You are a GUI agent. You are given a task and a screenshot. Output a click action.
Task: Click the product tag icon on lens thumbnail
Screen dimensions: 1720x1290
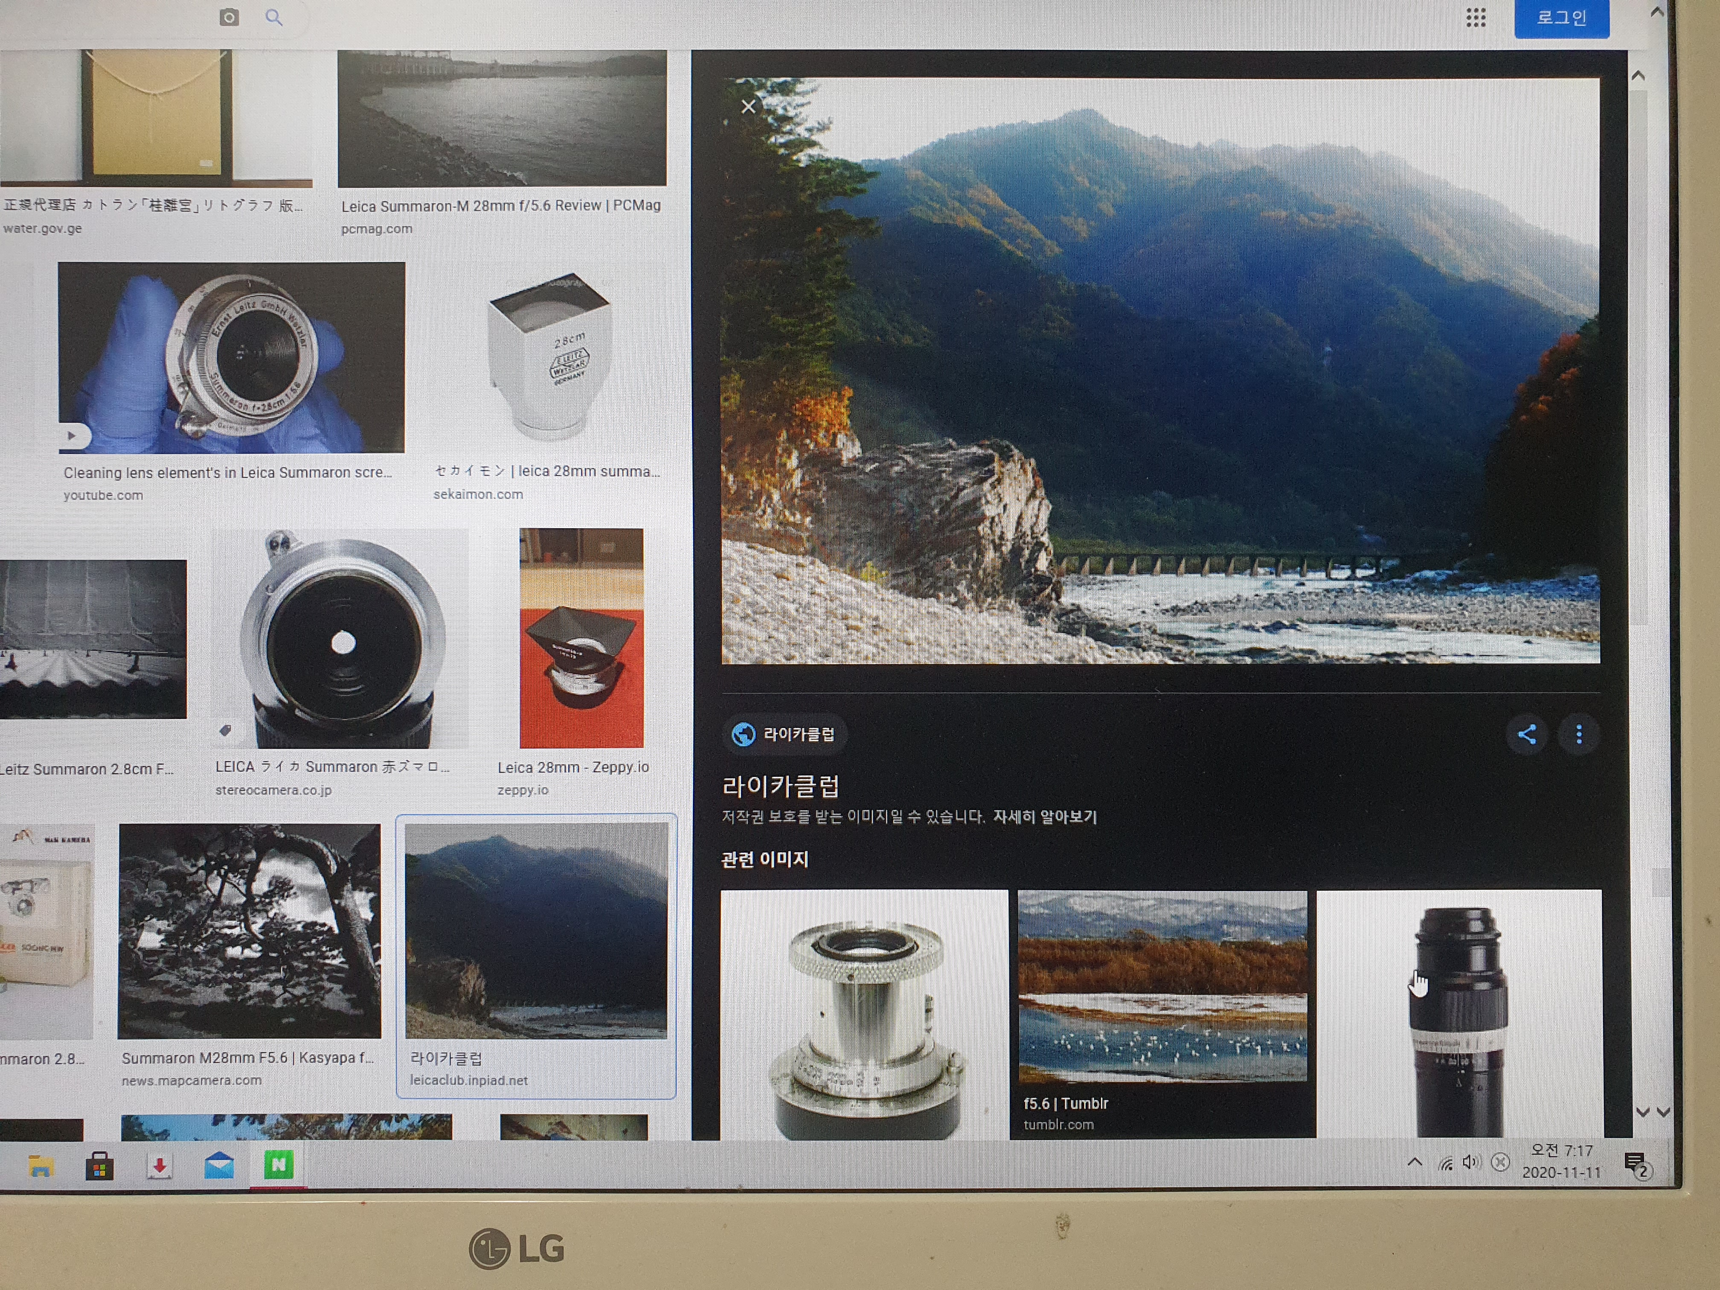[x=226, y=730]
